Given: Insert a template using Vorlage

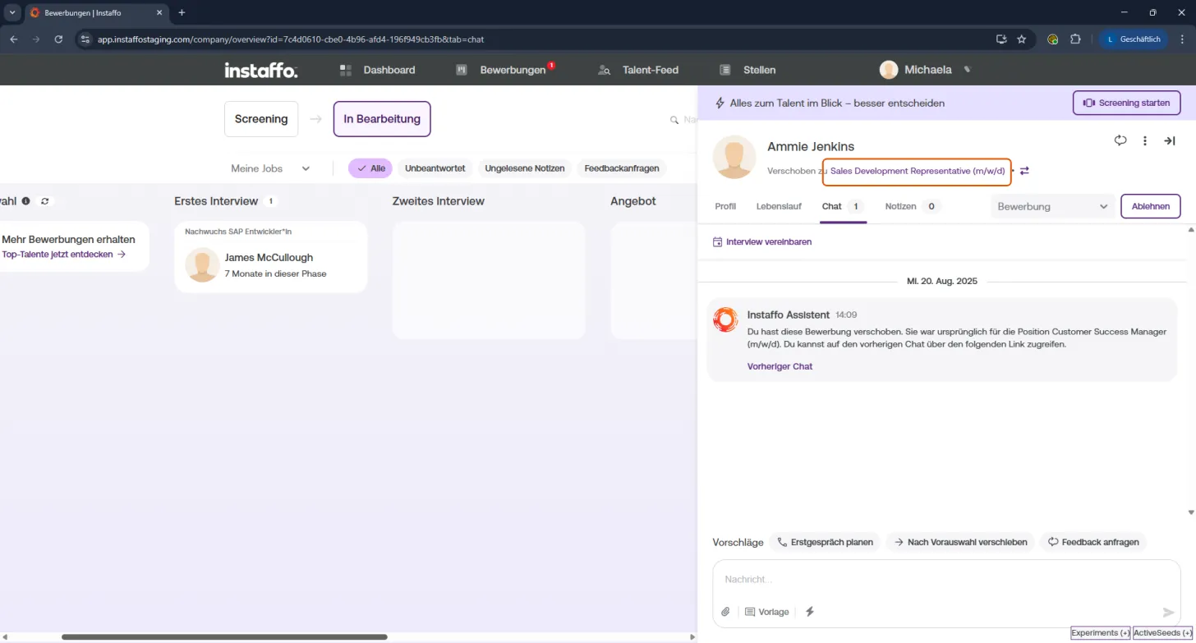Looking at the screenshot, I should tap(767, 612).
